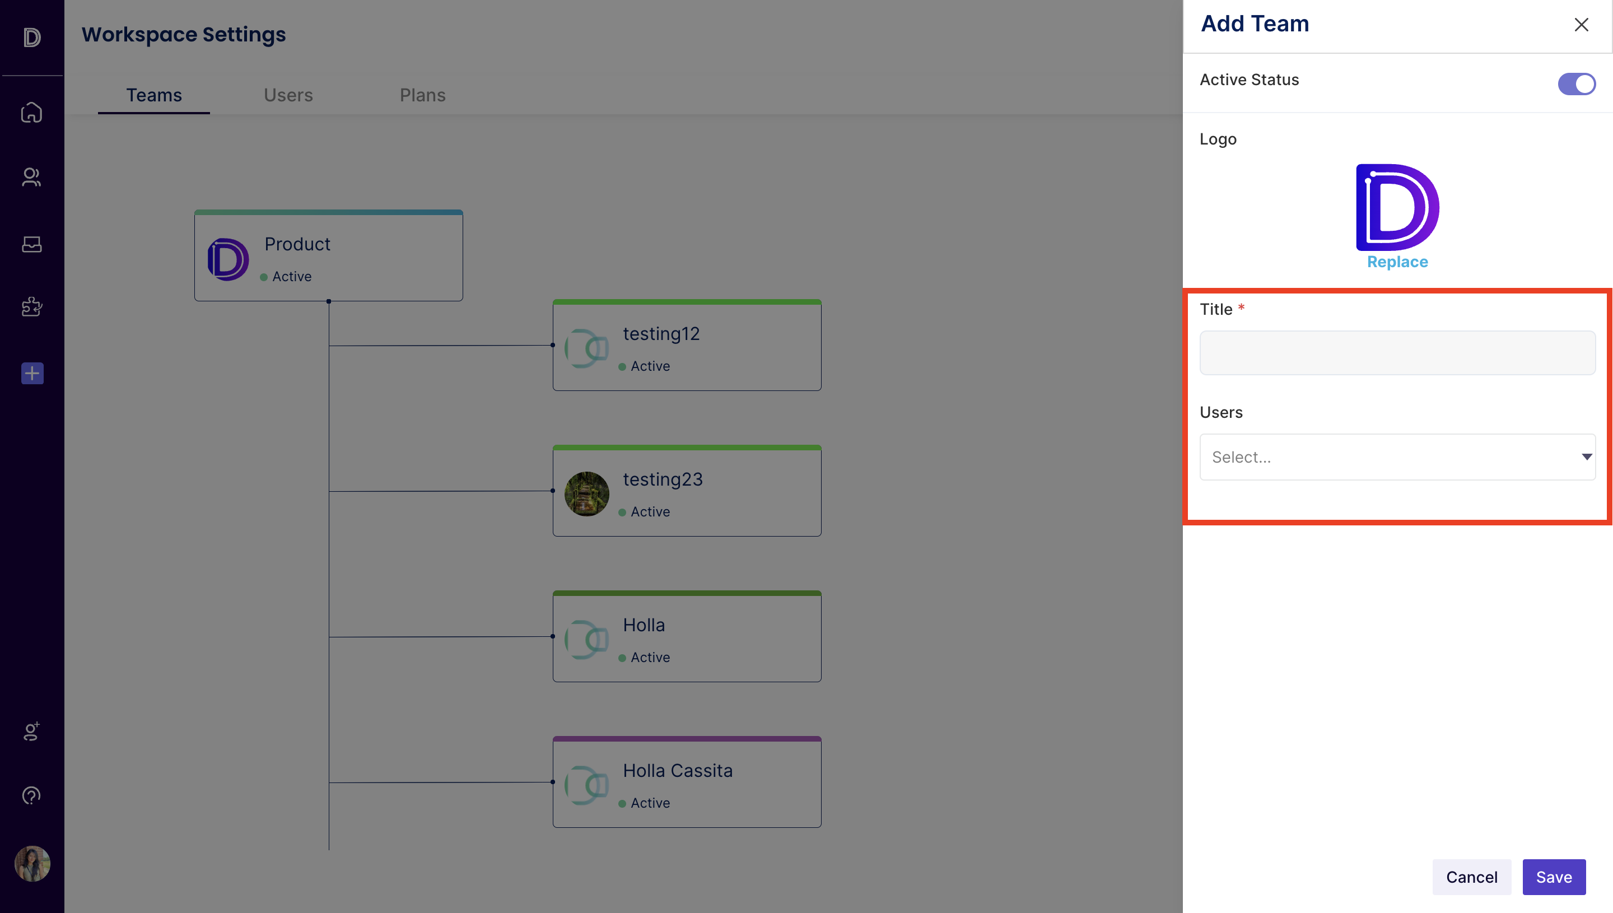1613x913 pixels.
Task: Click the add user icon in sidebar
Action: [31, 730]
